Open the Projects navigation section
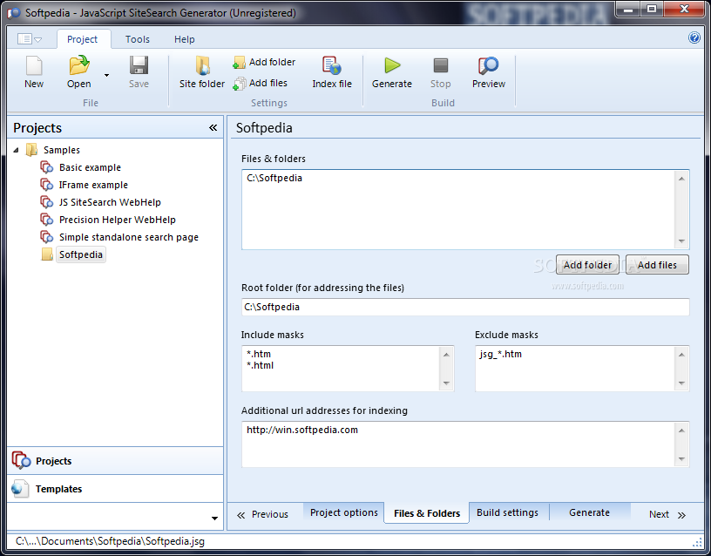This screenshot has width=711, height=556. tap(115, 461)
